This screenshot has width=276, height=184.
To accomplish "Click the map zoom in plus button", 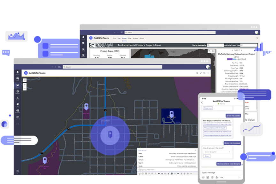I will point(25,84).
